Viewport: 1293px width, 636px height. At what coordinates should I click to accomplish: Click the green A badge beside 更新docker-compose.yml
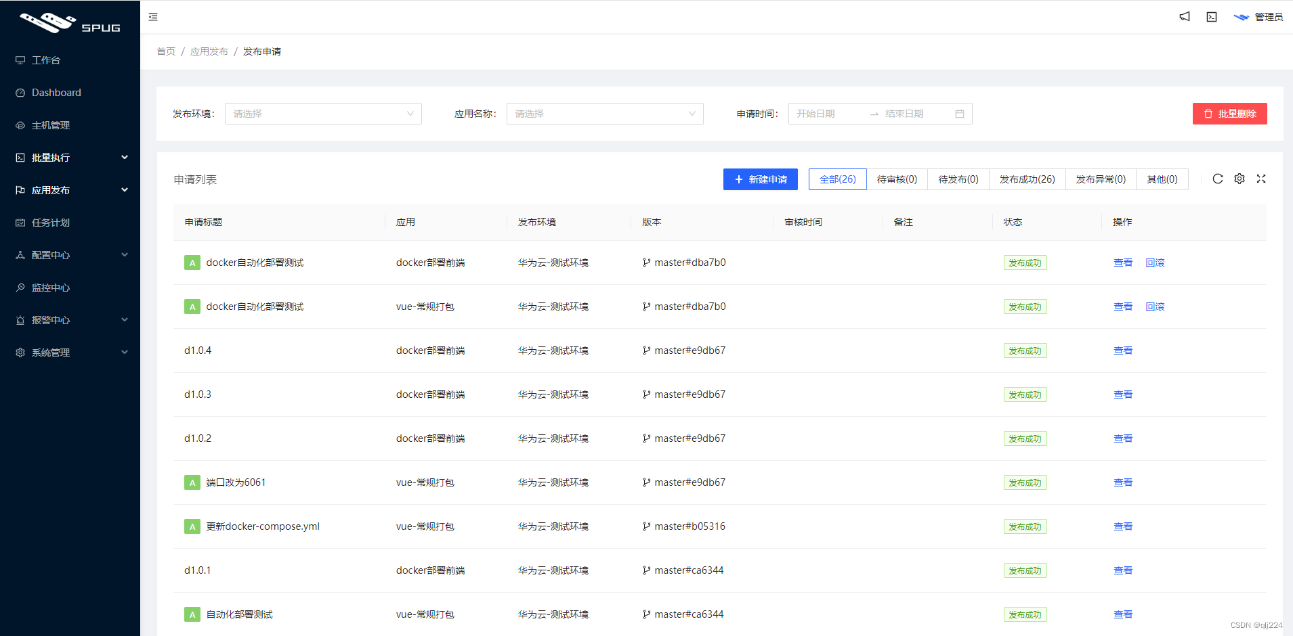pyautogui.click(x=192, y=526)
